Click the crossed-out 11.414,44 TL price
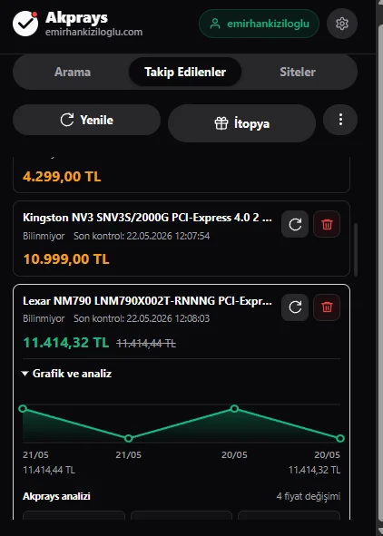Screen dimensions: 383x536 tap(146, 343)
